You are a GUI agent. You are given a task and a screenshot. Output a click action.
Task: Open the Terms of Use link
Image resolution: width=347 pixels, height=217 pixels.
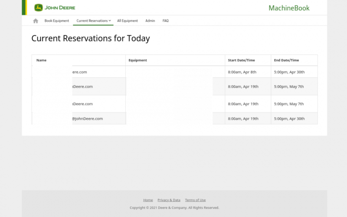click(195, 200)
